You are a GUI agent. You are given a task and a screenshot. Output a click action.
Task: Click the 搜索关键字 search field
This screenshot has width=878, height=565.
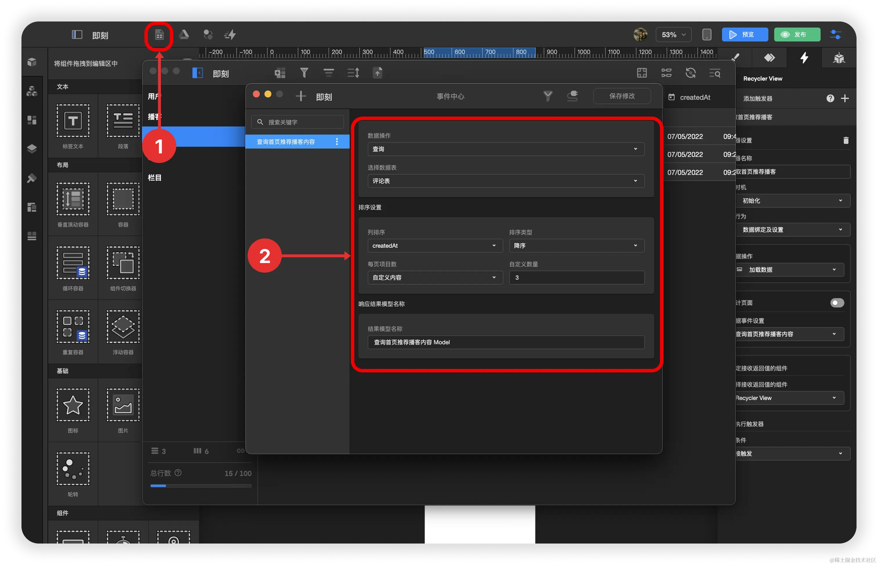coord(298,122)
